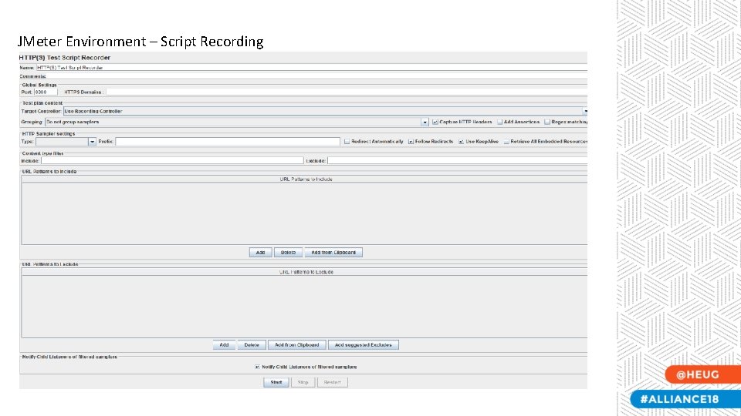Click Add from Clipboard under URL Patterns to Exclude
This screenshot has width=741, height=416.
tap(296, 345)
